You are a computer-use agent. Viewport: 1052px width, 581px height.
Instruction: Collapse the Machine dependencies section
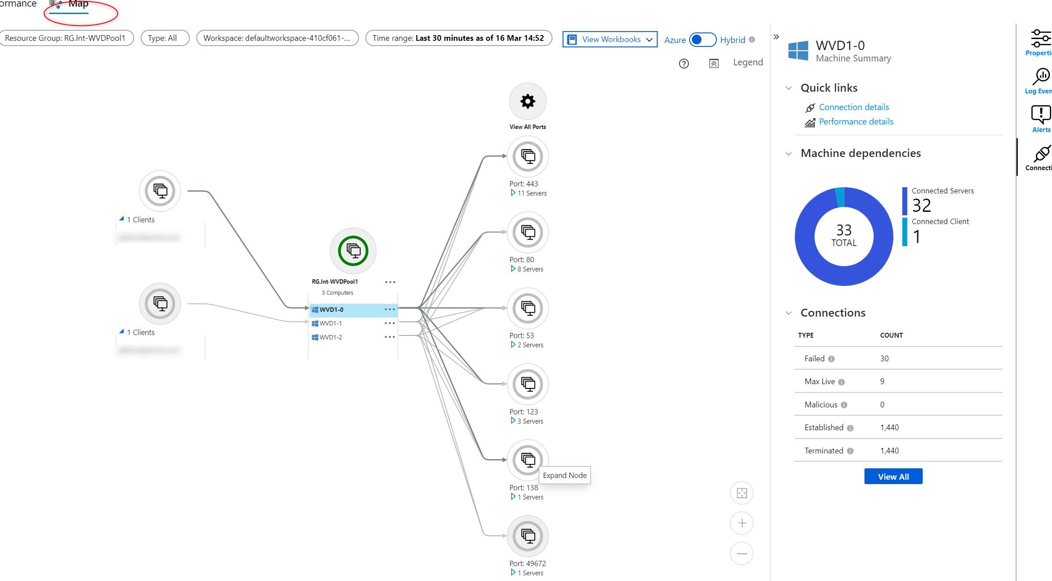coord(789,153)
